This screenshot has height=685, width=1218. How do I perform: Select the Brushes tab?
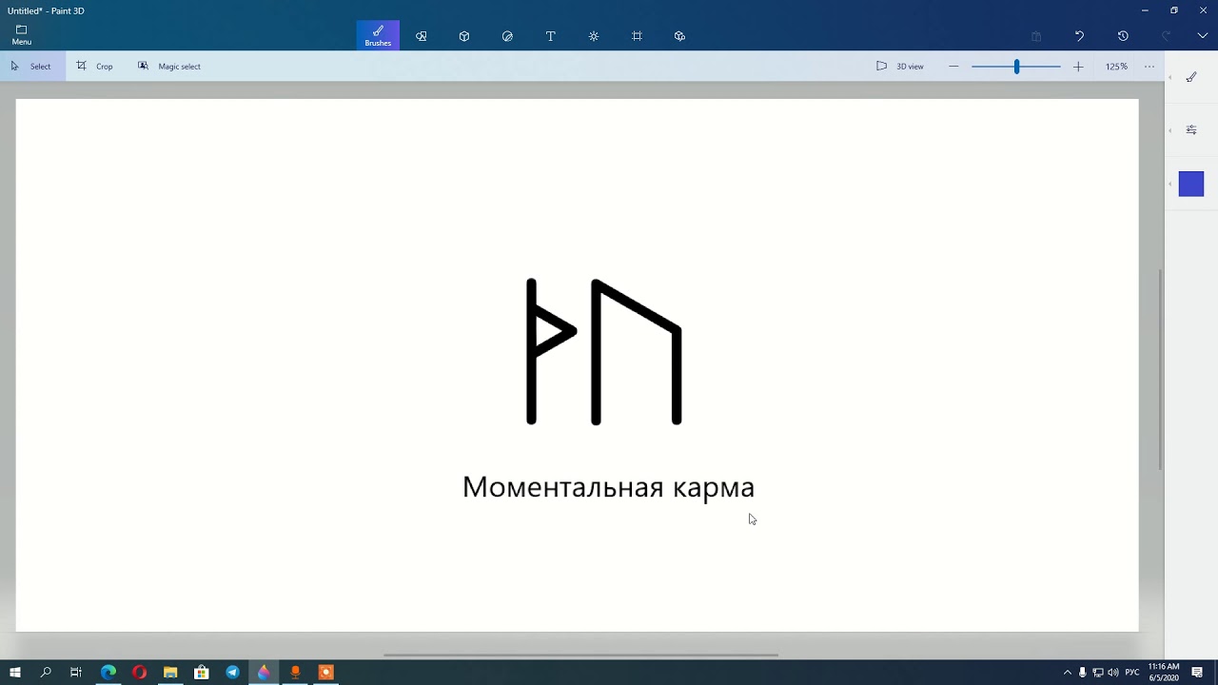click(x=378, y=35)
